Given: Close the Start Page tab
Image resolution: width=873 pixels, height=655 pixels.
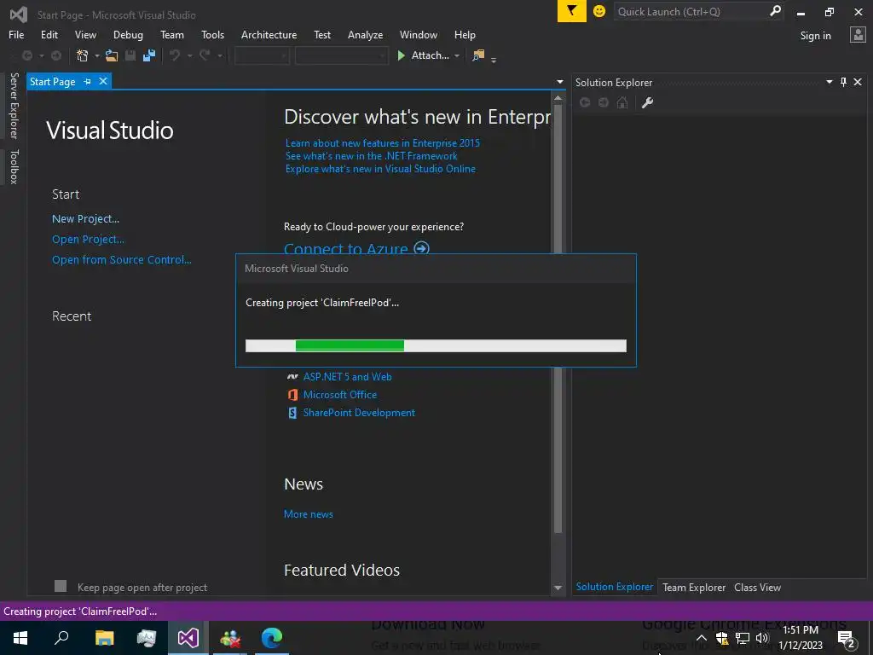Looking at the screenshot, I should [103, 81].
